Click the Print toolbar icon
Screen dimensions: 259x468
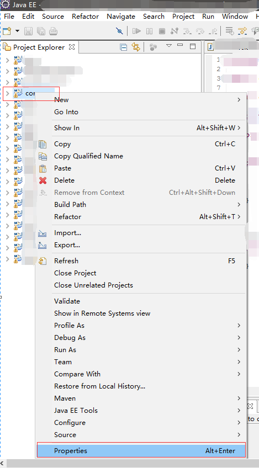(53, 31)
